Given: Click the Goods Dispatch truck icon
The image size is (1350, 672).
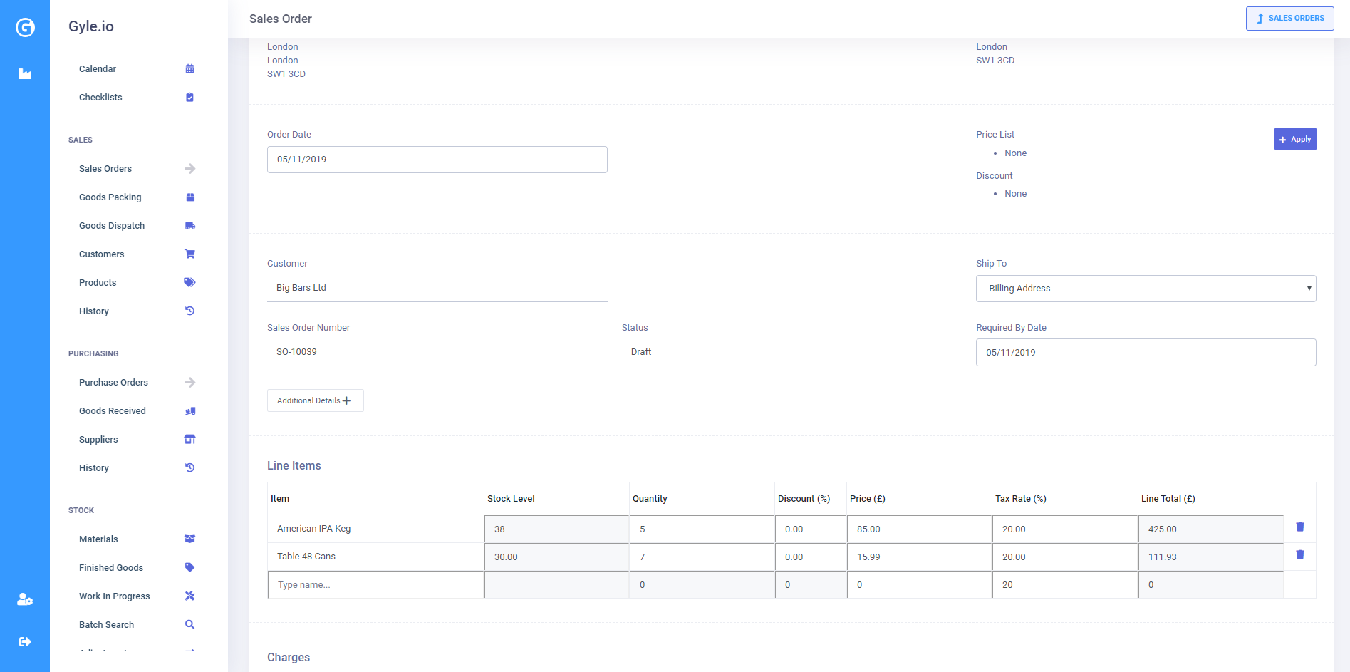Looking at the screenshot, I should pyautogui.click(x=189, y=226).
